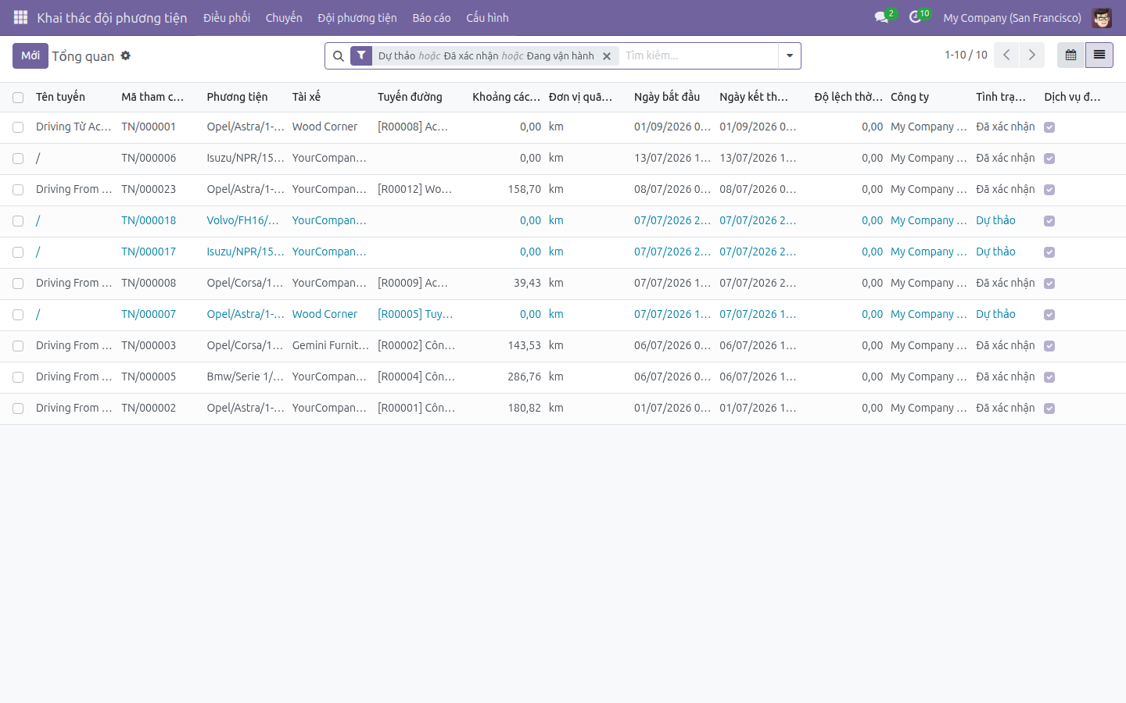Select the TN/000023 row checkbox
Viewport: 1126px width, 703px height.
[x=18, y=190]
